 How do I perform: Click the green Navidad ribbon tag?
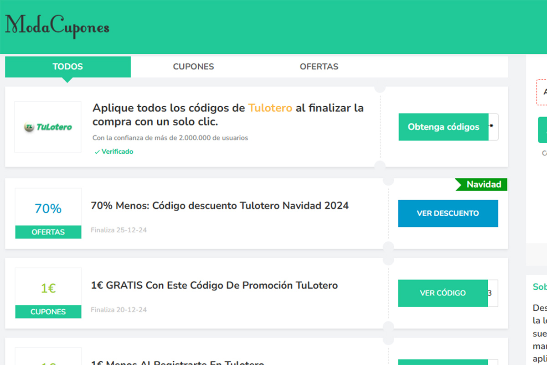[x=482, y=184]
